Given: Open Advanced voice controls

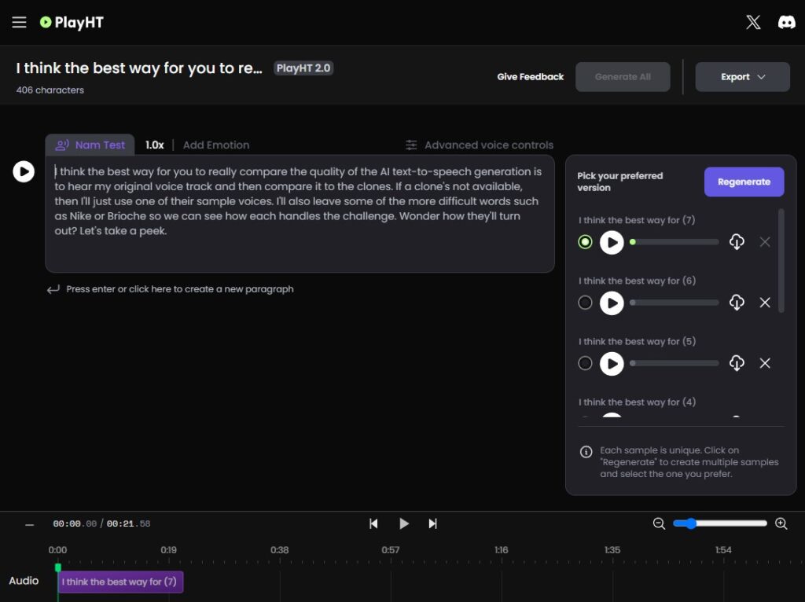Looking at the screenshot, I should point(480,145).
